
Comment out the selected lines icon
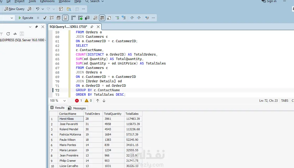[117, 18]
